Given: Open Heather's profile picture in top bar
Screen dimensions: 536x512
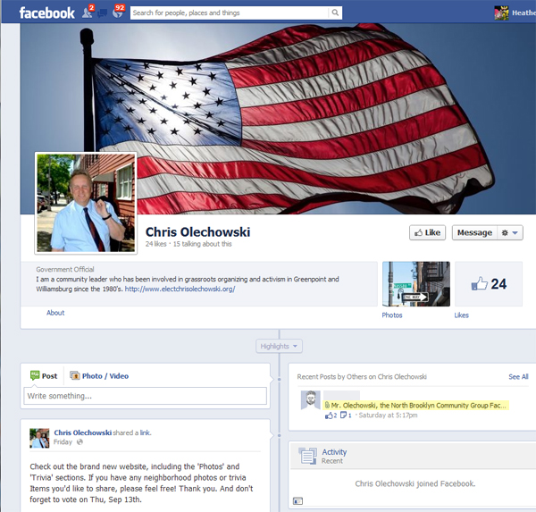Looking at the screenshot, I should pyautogui.click(x=503, y=13).
